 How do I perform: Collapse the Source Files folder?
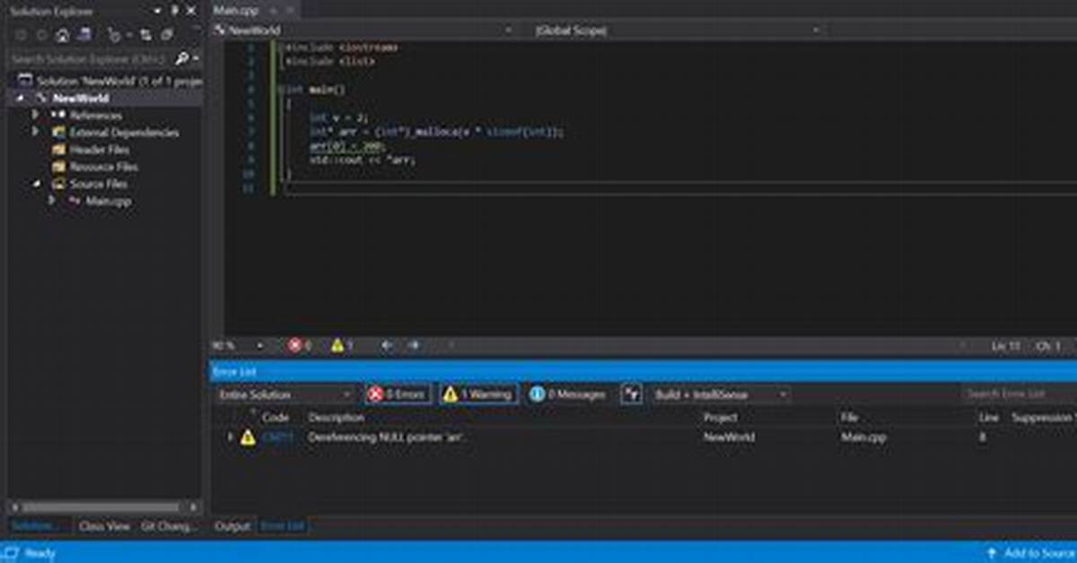(36, 184)
